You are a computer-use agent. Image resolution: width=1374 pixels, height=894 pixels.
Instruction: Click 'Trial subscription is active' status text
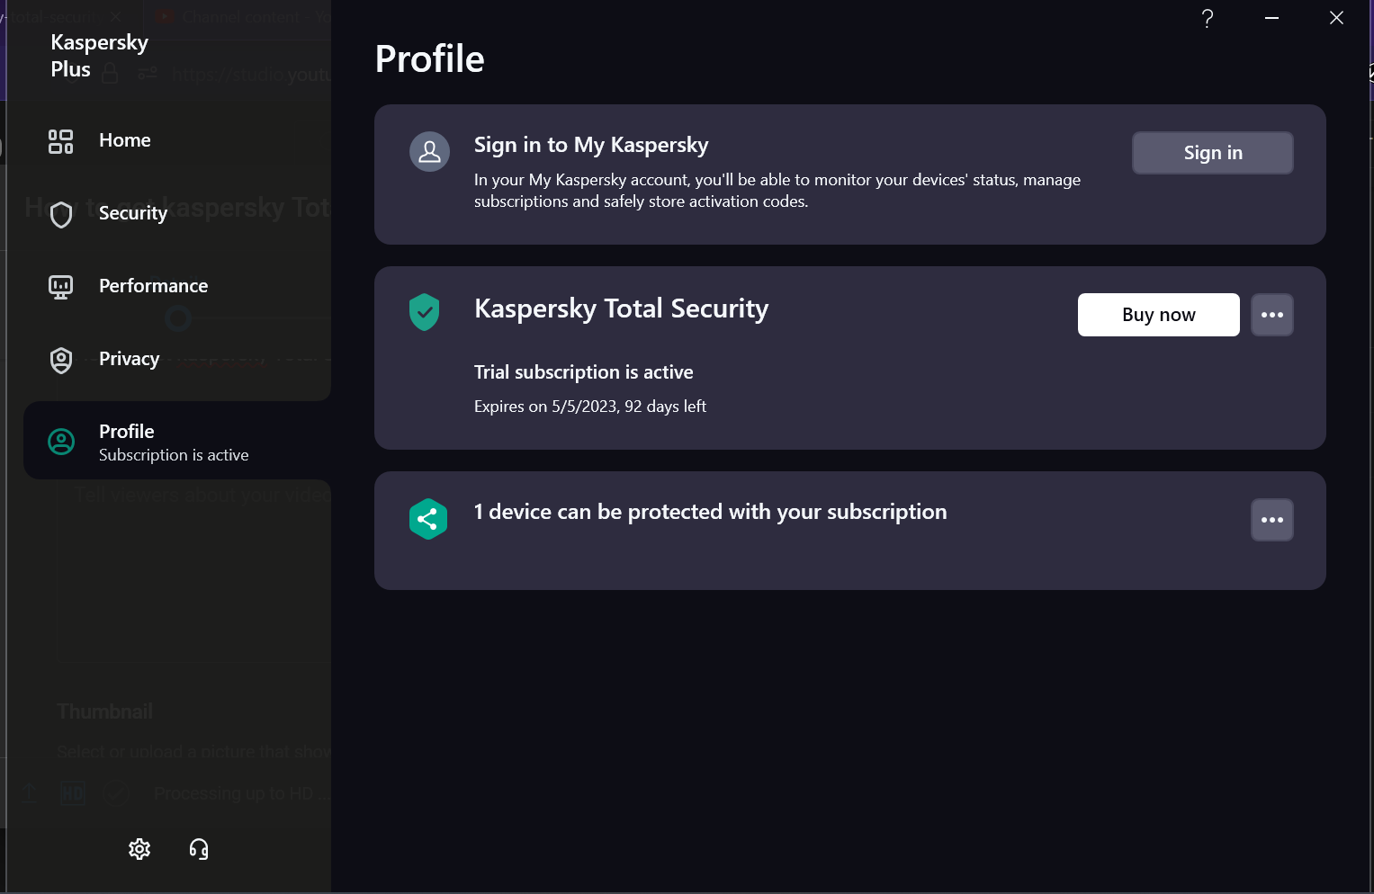584,372
